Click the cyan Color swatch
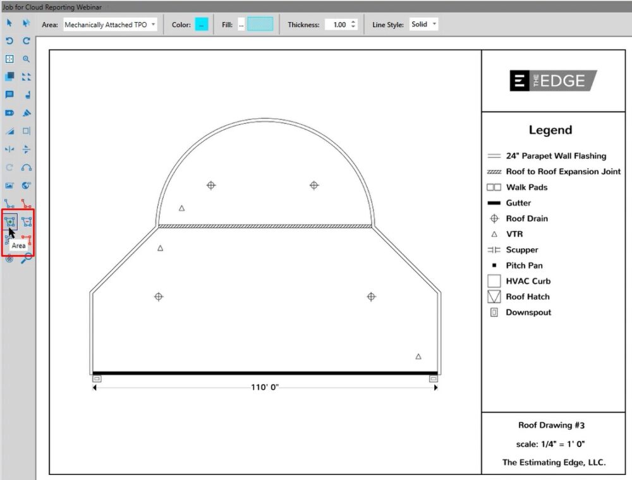This screenshot has height=480, width=632. (202, 25)
